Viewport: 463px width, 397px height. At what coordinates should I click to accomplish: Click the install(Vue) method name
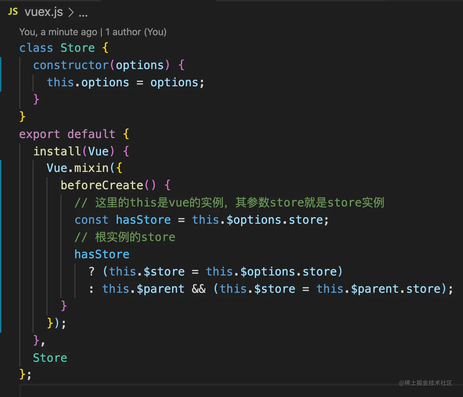(x=57, y=151)
